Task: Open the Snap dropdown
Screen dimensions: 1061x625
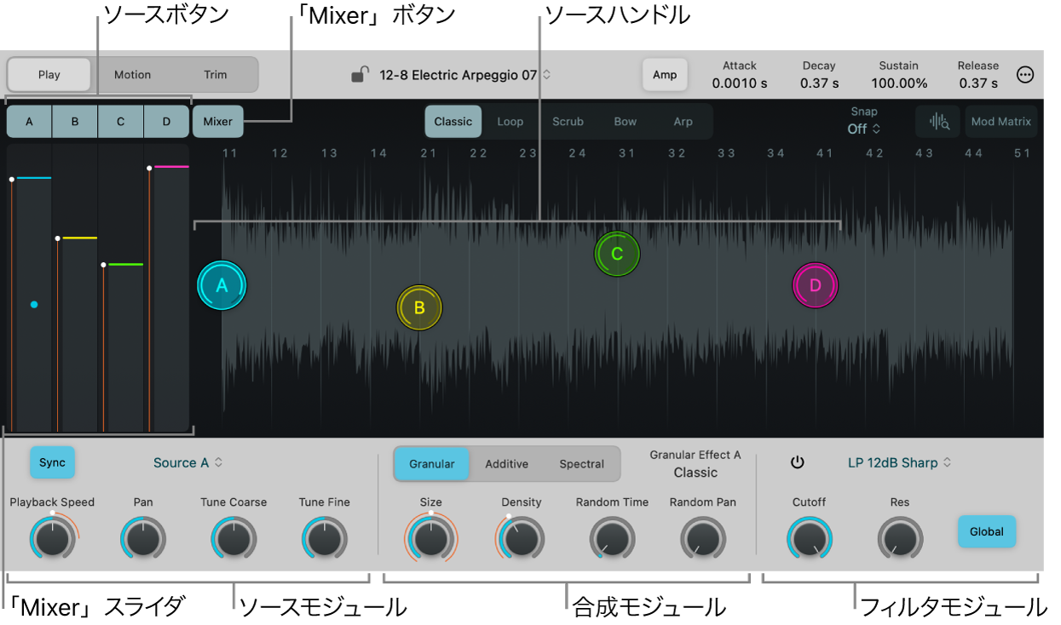Action: (x=863, y=129)
